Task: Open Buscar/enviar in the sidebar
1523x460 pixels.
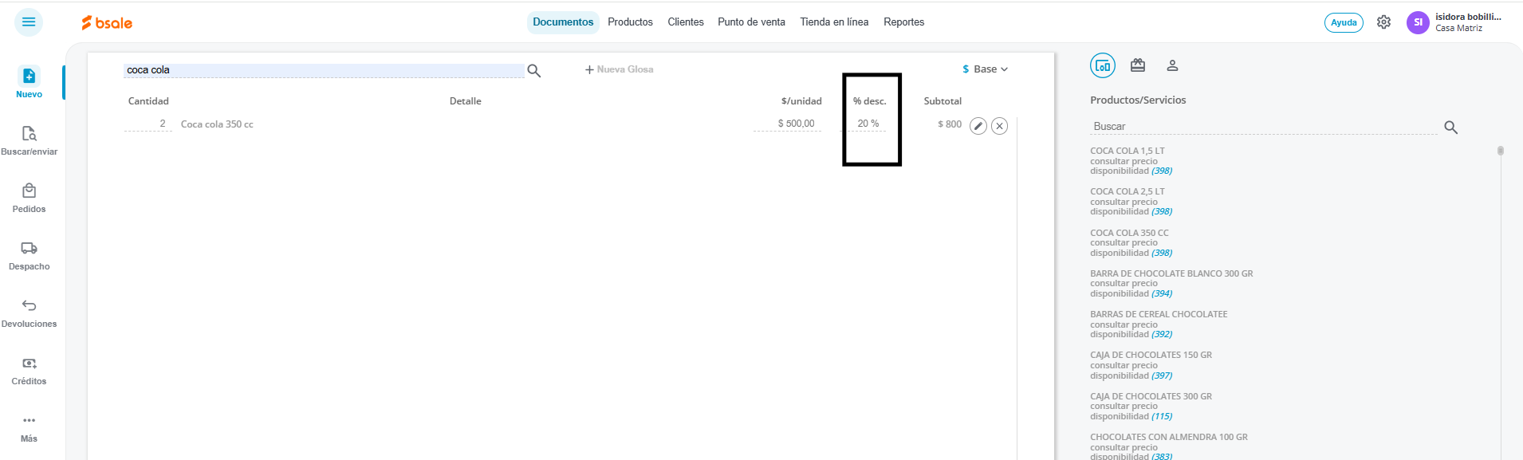Action: pos(29,140)
